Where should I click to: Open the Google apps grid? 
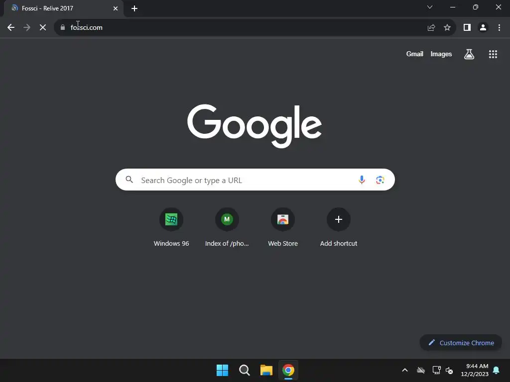(493, 54)
